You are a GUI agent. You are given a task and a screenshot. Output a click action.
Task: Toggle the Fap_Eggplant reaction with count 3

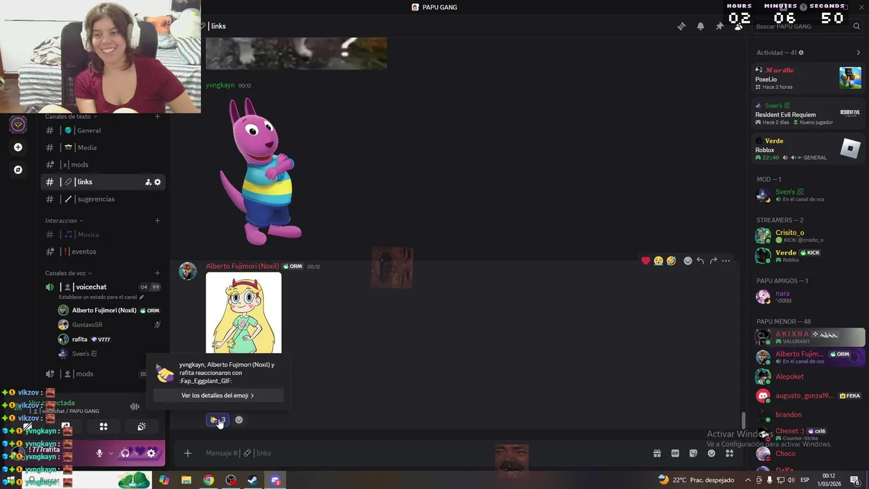[217, 420]
